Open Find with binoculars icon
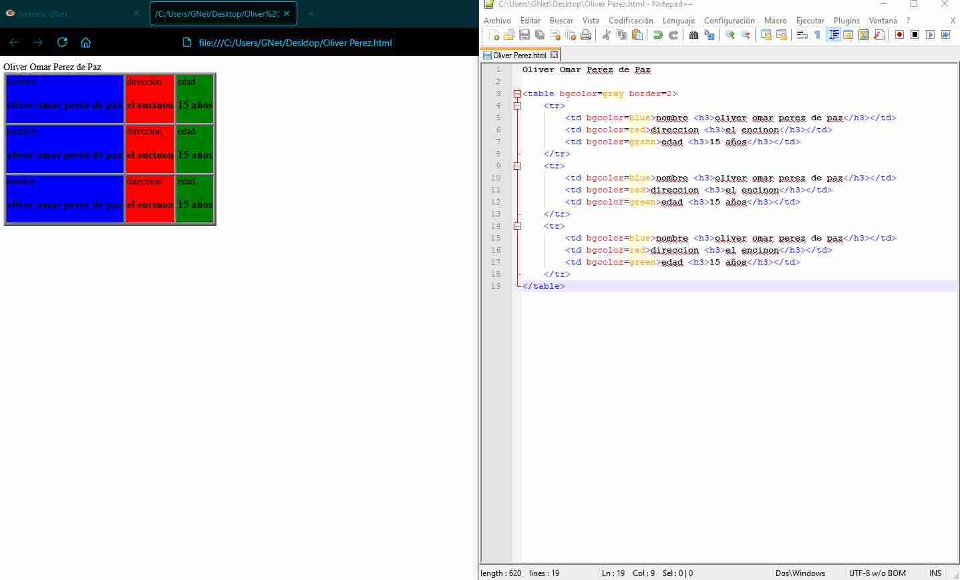The width and height of the screenshot is (960, 580). 694,35
